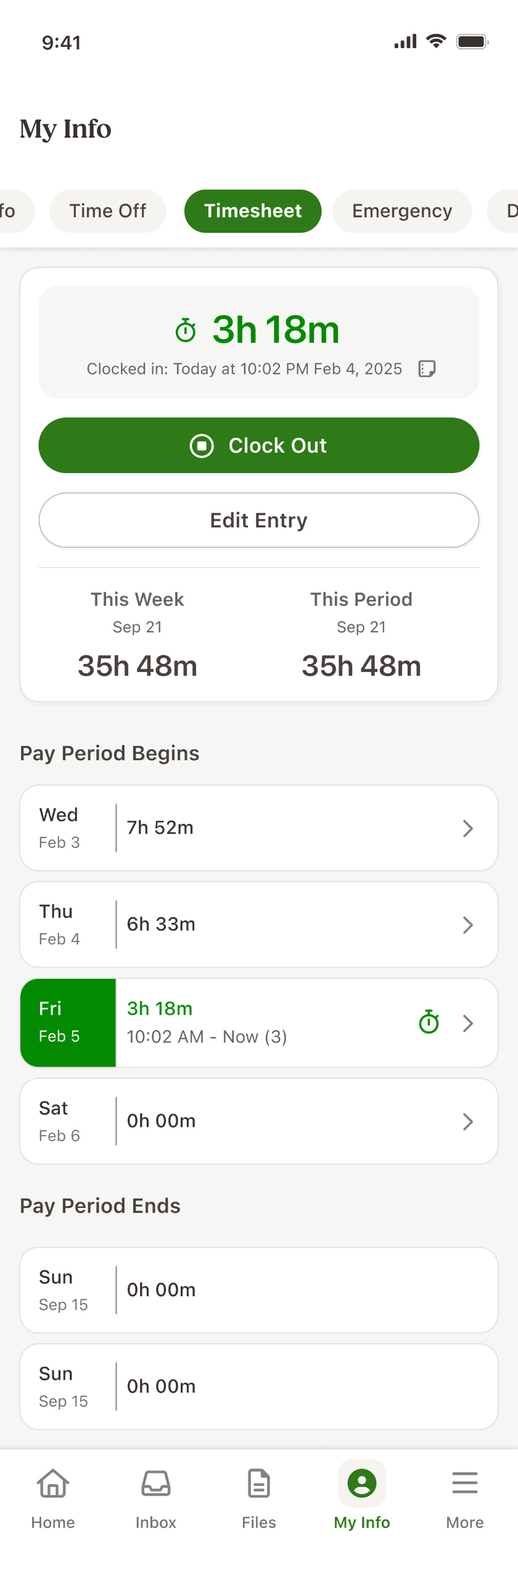Open the Inbox tray icon
518x1581 pixels.
click(x=156, y=1483)
